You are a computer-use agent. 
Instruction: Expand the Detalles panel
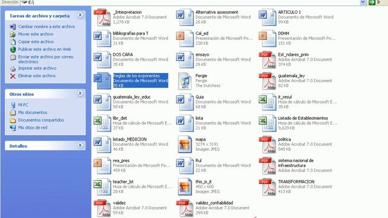click(80, 145)
